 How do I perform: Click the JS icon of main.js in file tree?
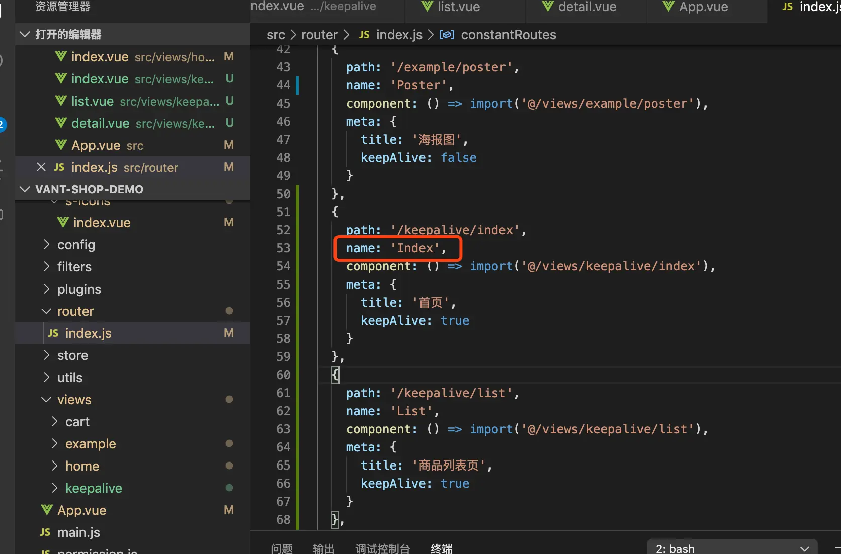tap(45, 532)
